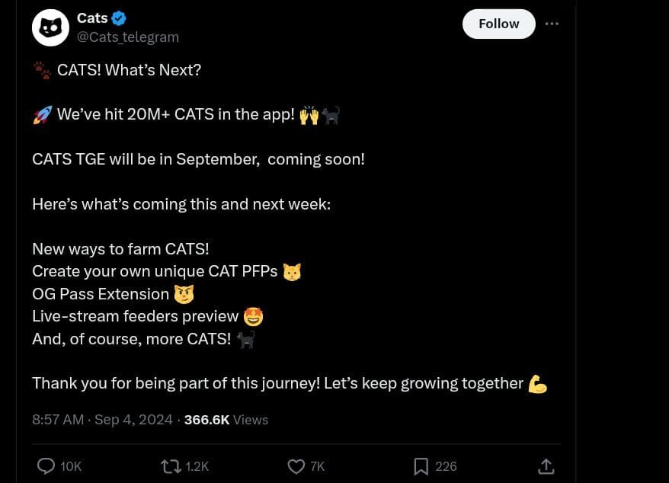The height and width of the screenshot is (483, 669).
Task: Bookmark this tweet
Action: pyautogui.click(x=421, y=466)
